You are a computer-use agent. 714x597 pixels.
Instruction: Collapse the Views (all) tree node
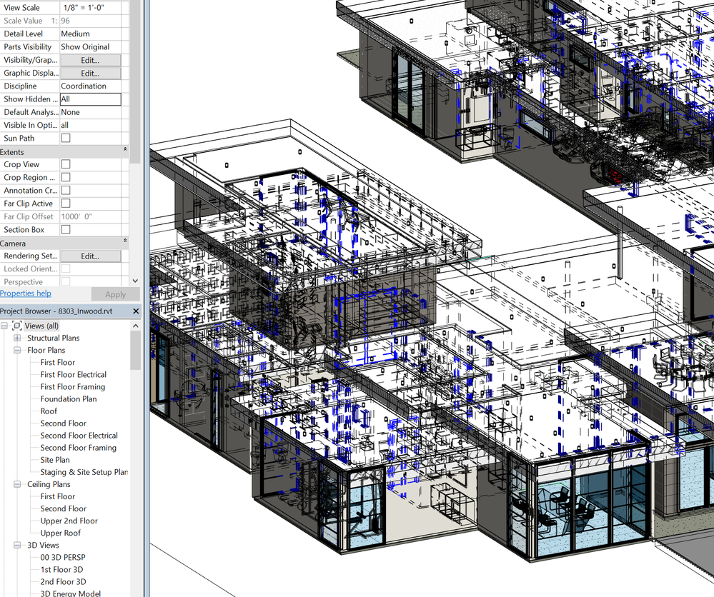(4, 326)
